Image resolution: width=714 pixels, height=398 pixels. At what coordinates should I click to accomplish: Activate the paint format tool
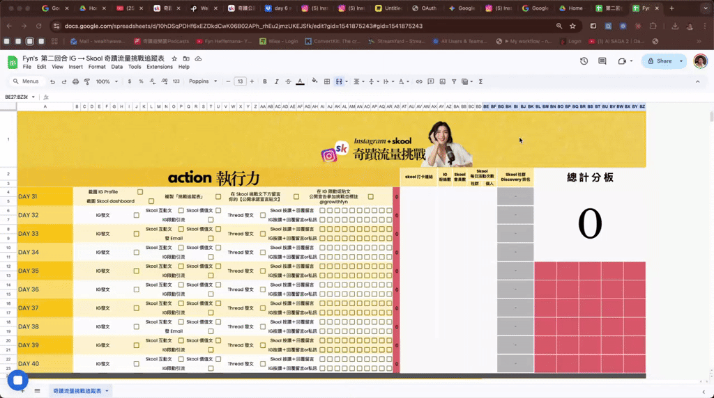(x=87, y=82)
